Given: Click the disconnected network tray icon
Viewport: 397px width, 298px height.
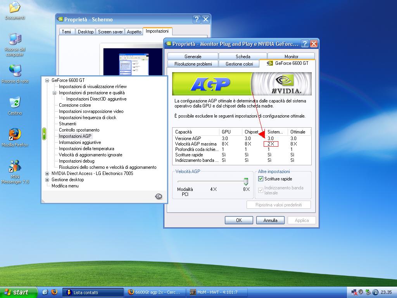Looking at the screenshot, I should point(354,292).
